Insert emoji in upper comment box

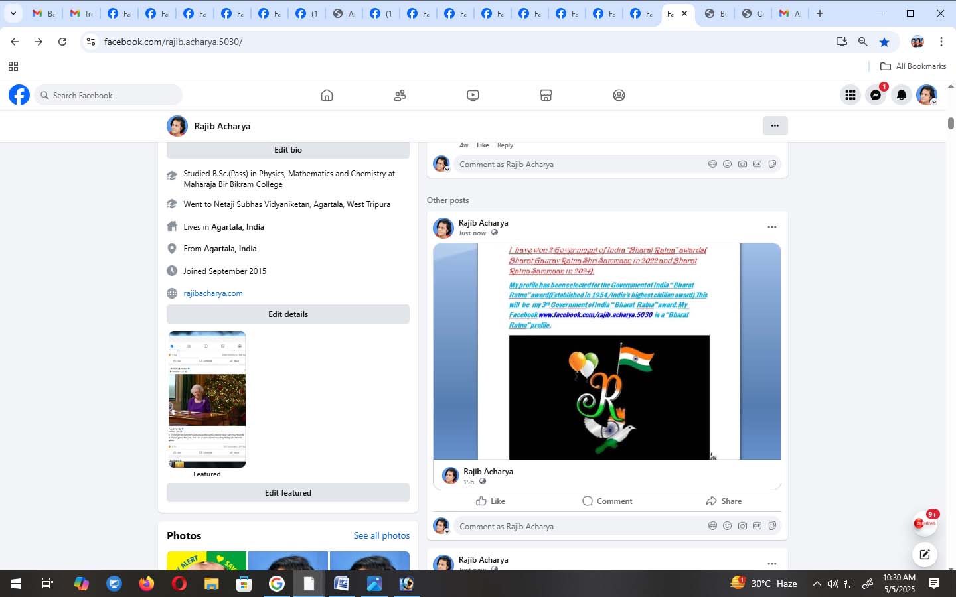tap(727, 164)
